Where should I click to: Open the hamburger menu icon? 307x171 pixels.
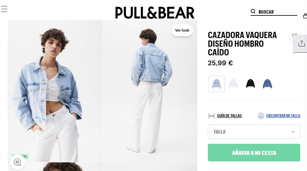[x=4, y=9]
